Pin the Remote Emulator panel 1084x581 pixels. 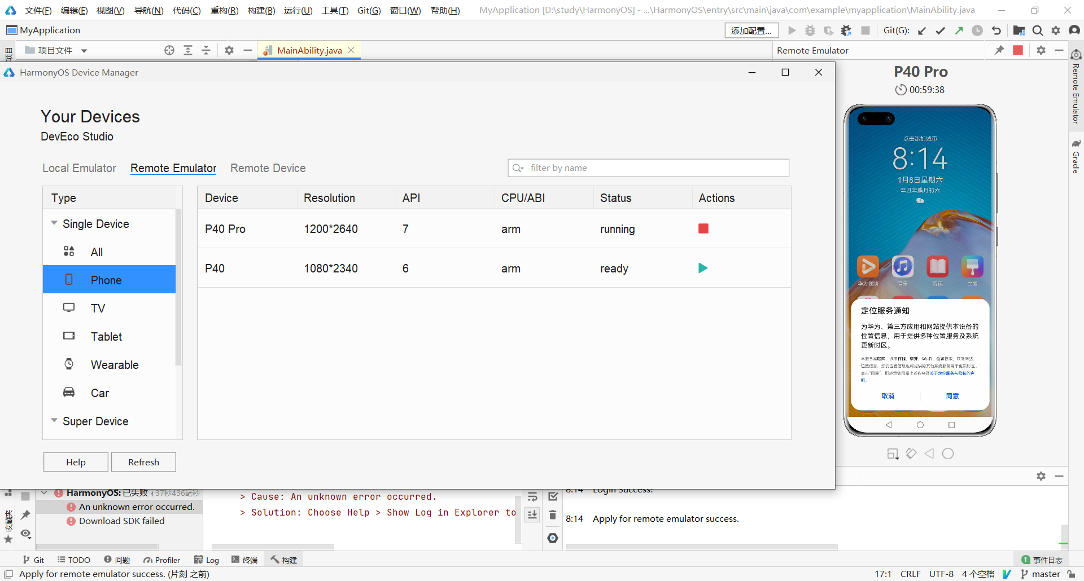[x=999, y=50]
